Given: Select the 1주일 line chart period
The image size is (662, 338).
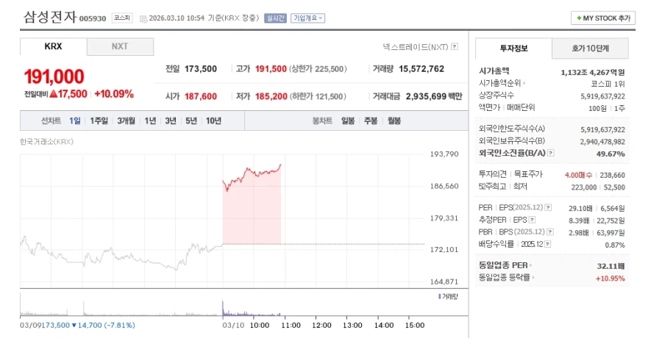Looking at the screenshot, I should (x=99, y=121).
